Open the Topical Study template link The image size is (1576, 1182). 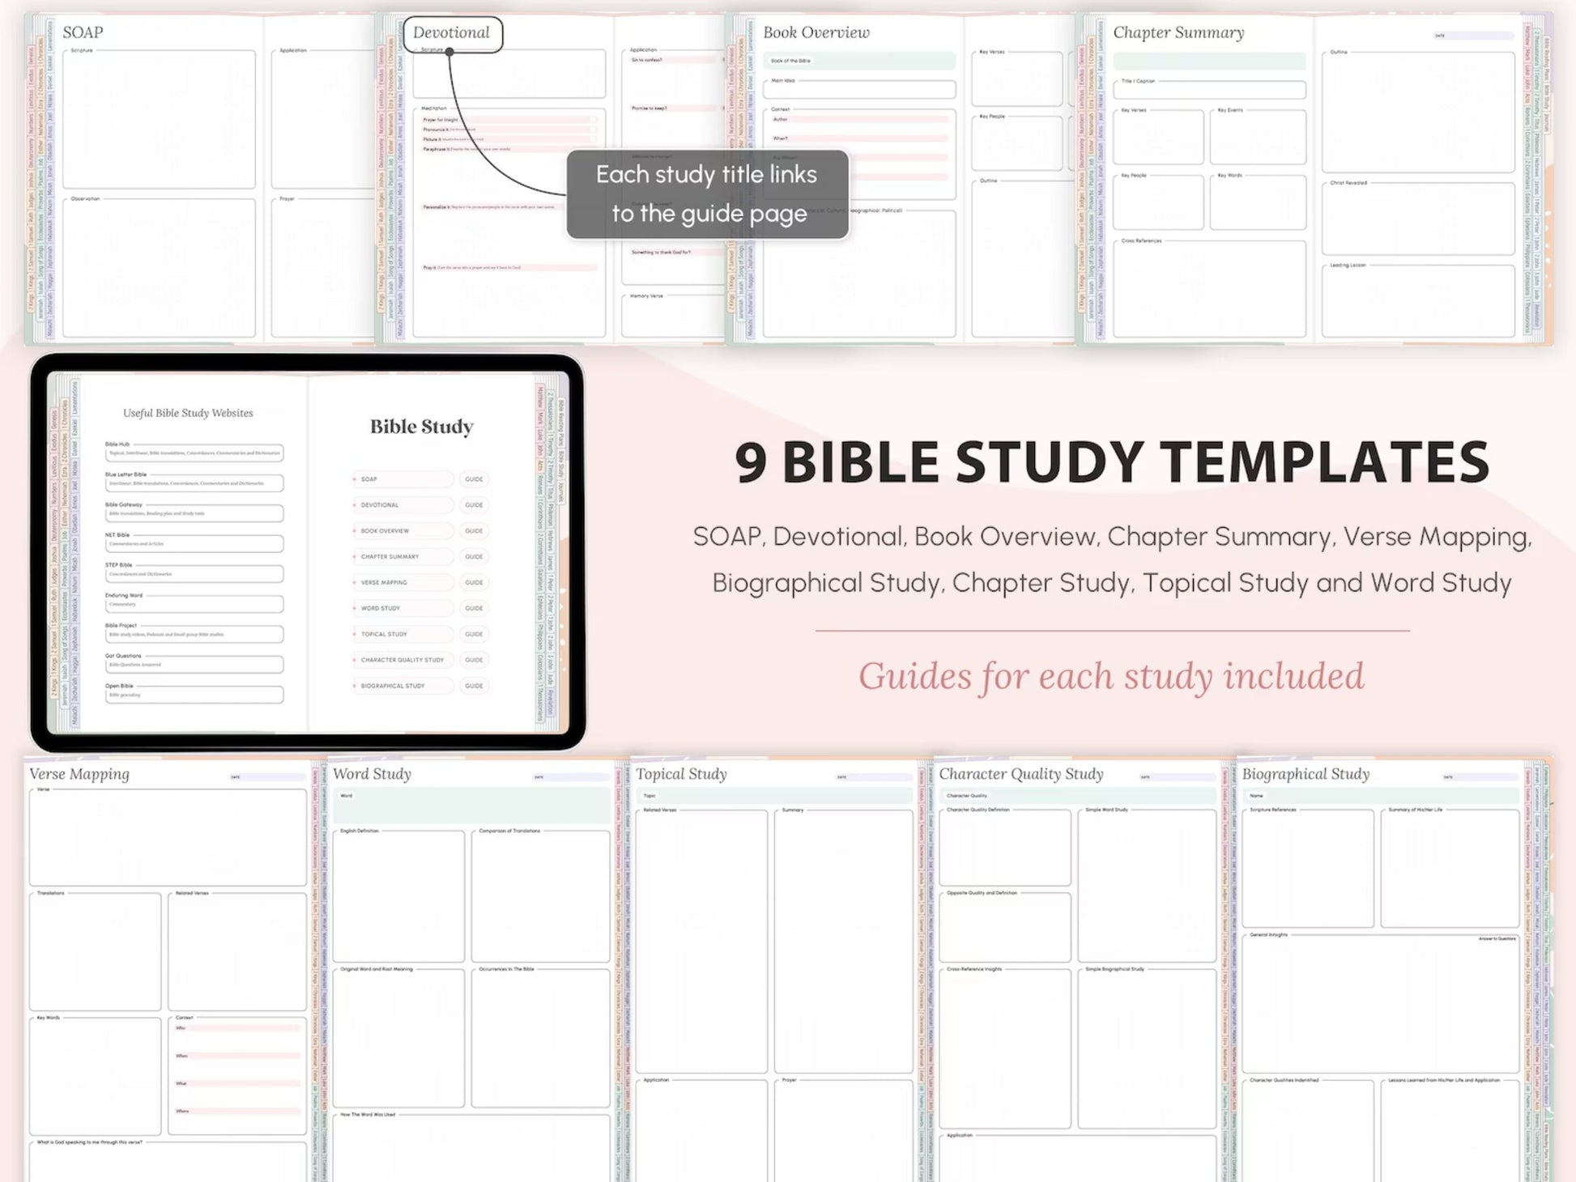click(x=403, y=634)
